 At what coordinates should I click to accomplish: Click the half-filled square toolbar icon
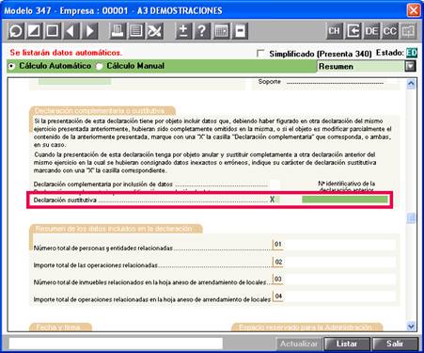(x=34, y=31)
